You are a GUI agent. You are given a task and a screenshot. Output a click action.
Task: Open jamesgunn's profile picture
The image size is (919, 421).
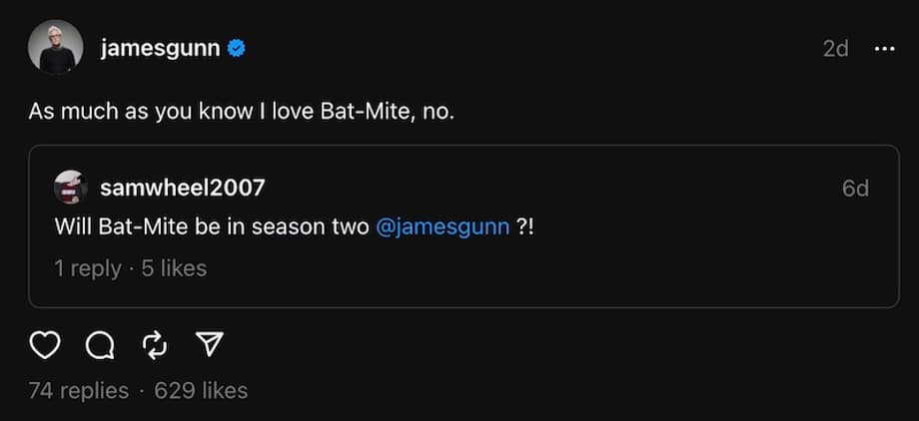tap(55, 47)
